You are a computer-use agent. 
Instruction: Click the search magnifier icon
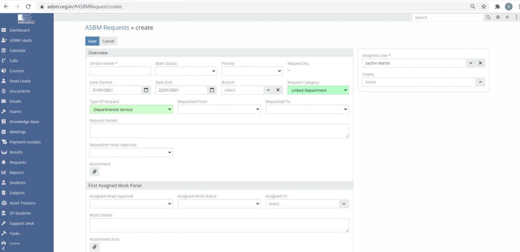pyautogui.click(x=488, y=17)
